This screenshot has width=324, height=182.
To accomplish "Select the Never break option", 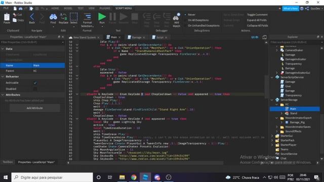I will 191,15.
